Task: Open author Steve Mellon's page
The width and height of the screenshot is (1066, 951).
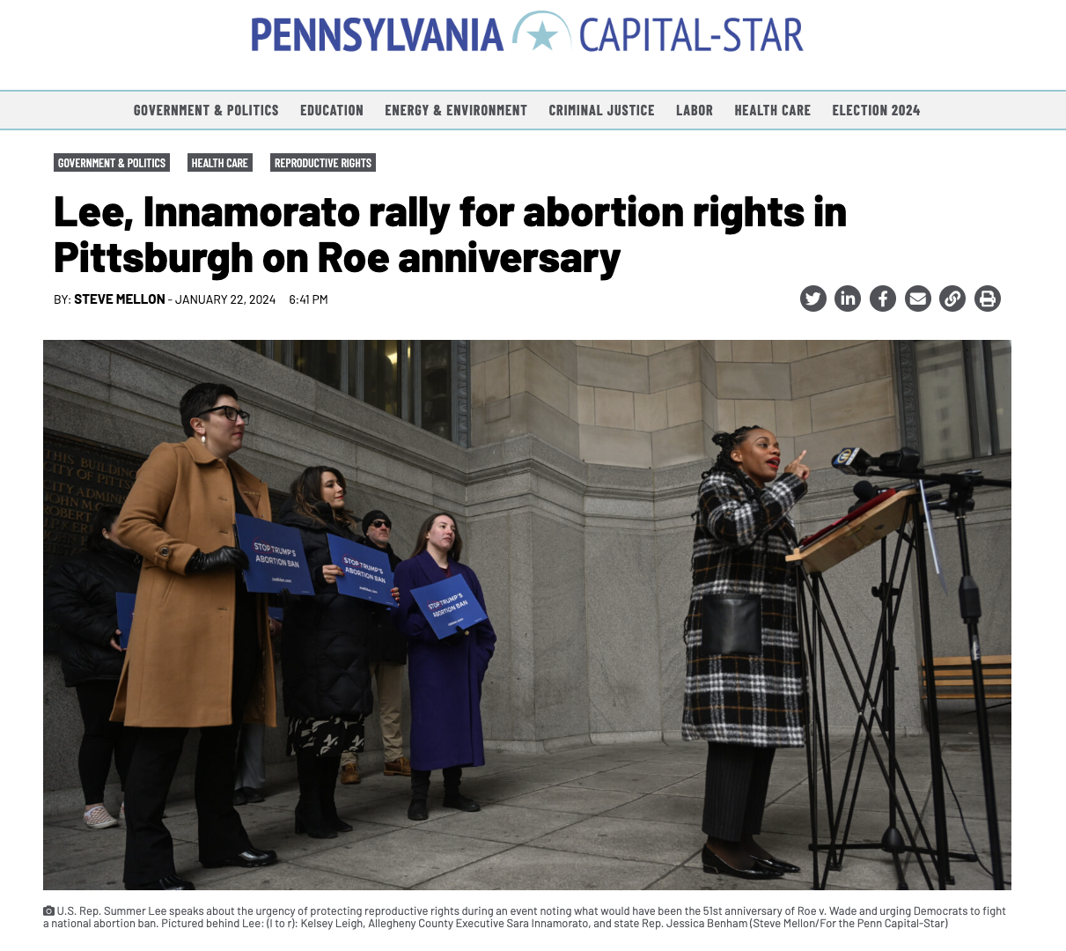Action: pos(120,299)
